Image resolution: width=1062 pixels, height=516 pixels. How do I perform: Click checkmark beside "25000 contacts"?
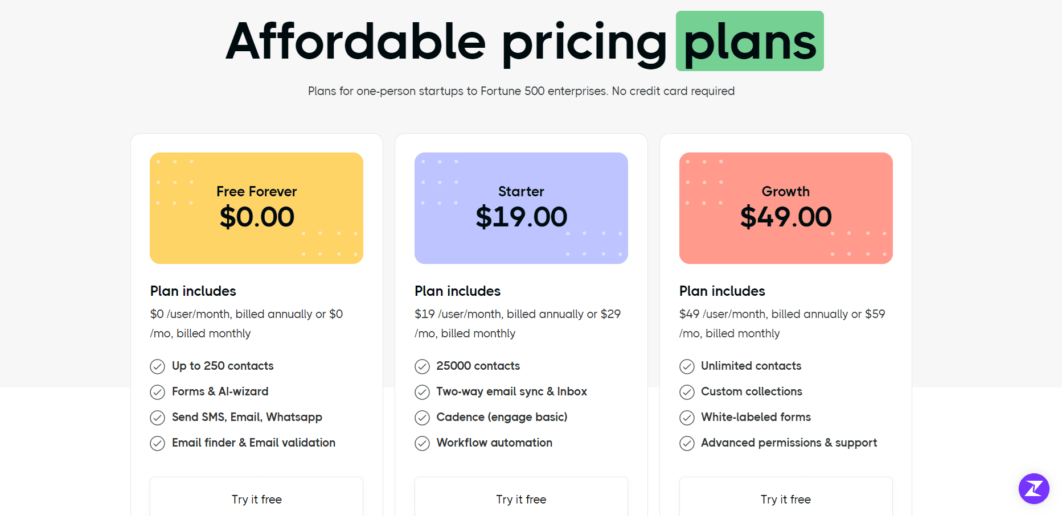tap(422, 366)
